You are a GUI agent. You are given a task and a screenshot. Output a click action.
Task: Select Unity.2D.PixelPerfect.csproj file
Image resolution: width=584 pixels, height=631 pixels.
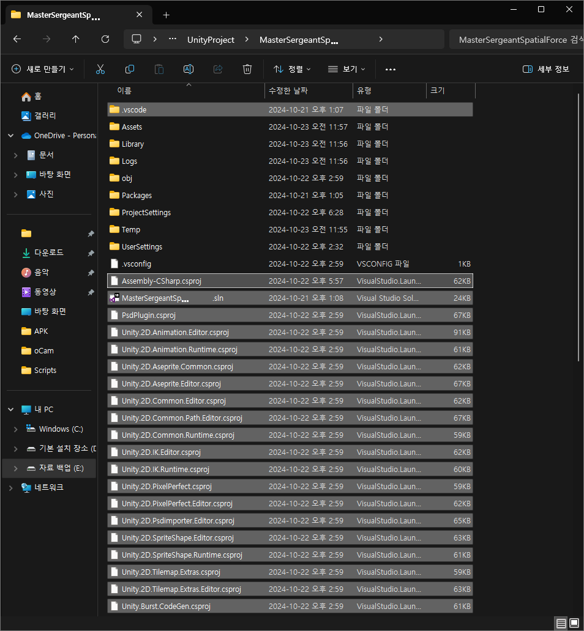[290, 487]
